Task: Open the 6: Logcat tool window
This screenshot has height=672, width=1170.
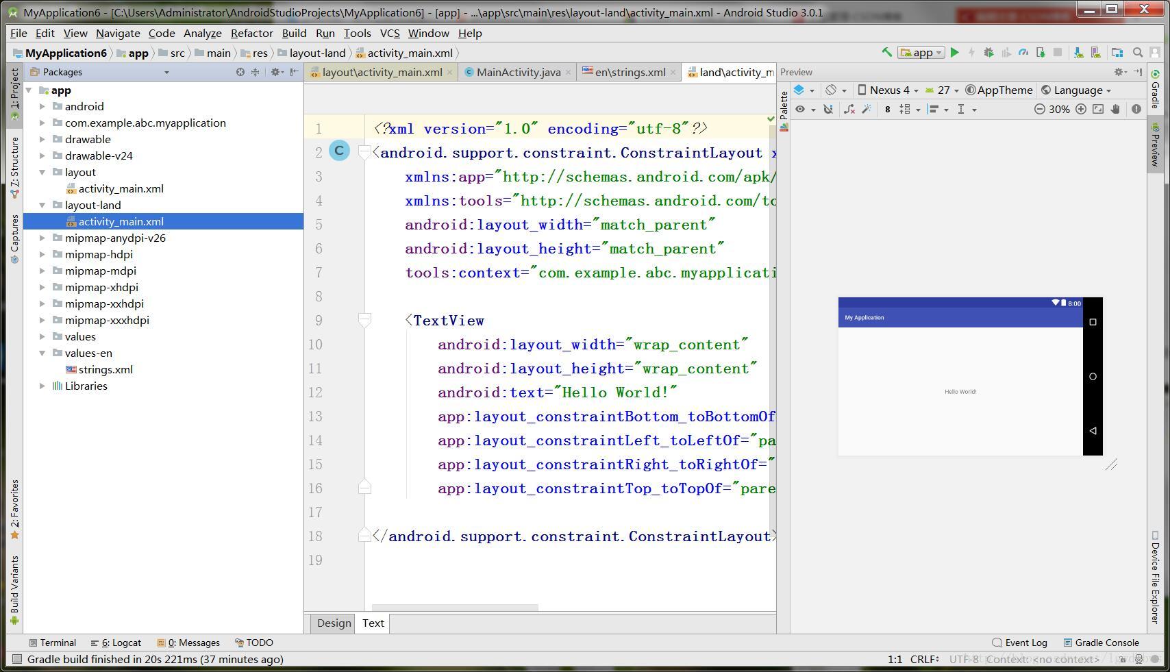Action: [116, 643]
